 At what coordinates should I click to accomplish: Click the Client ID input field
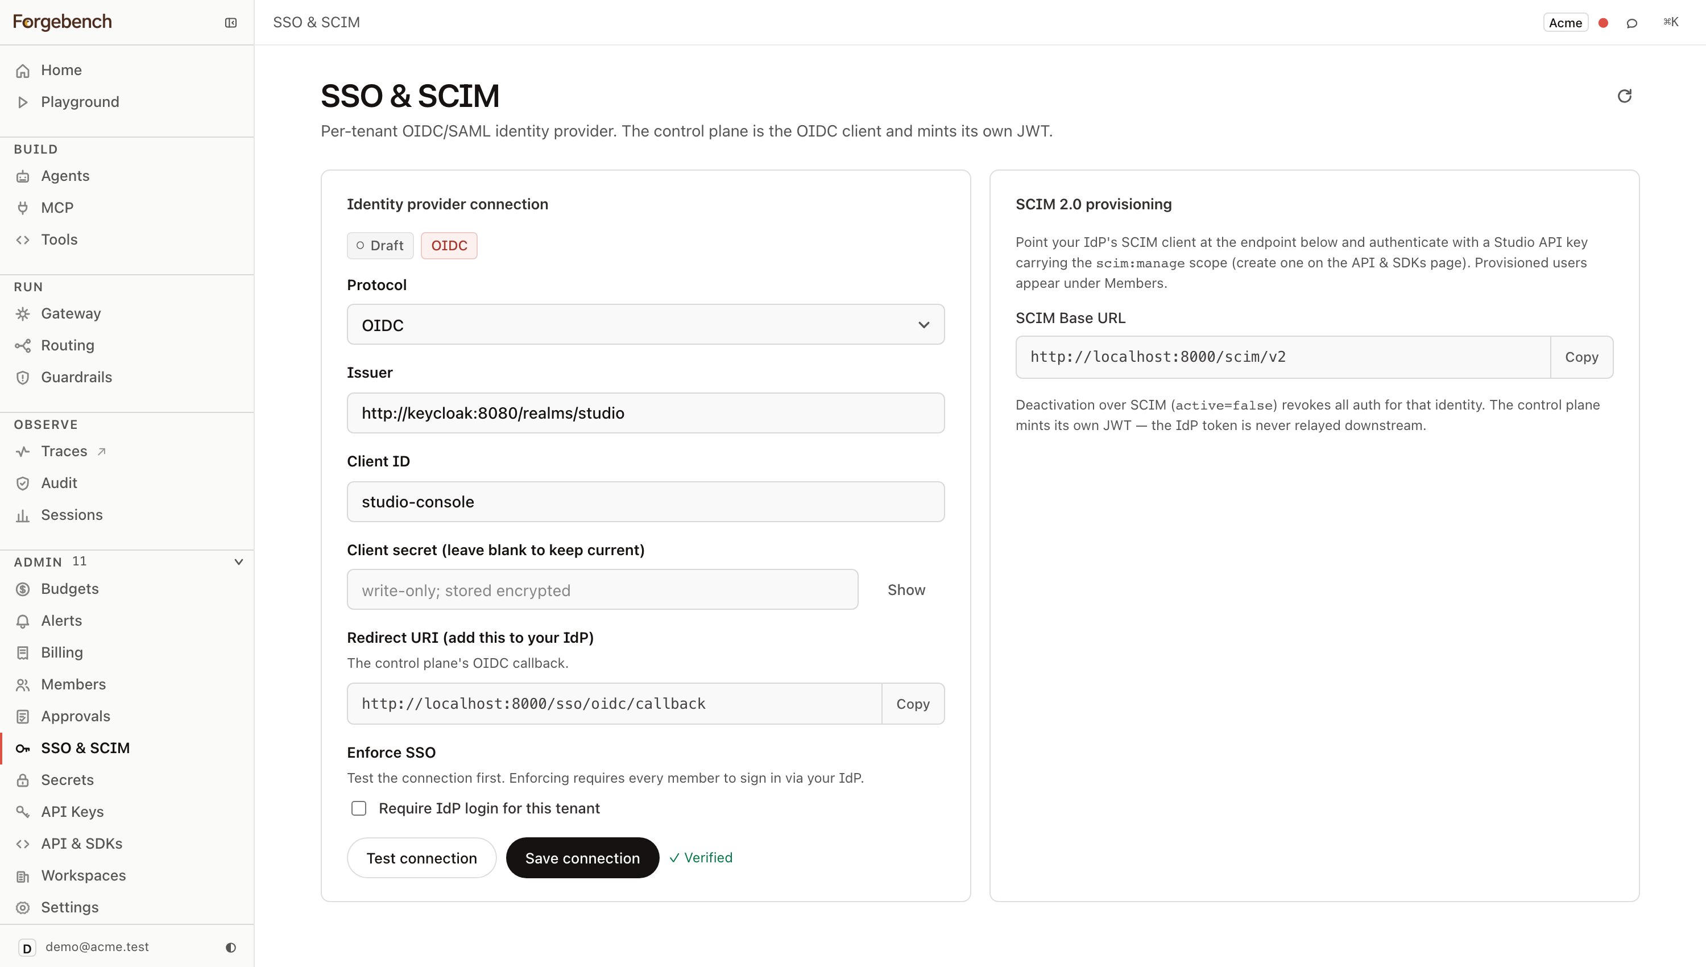[645, 502]
